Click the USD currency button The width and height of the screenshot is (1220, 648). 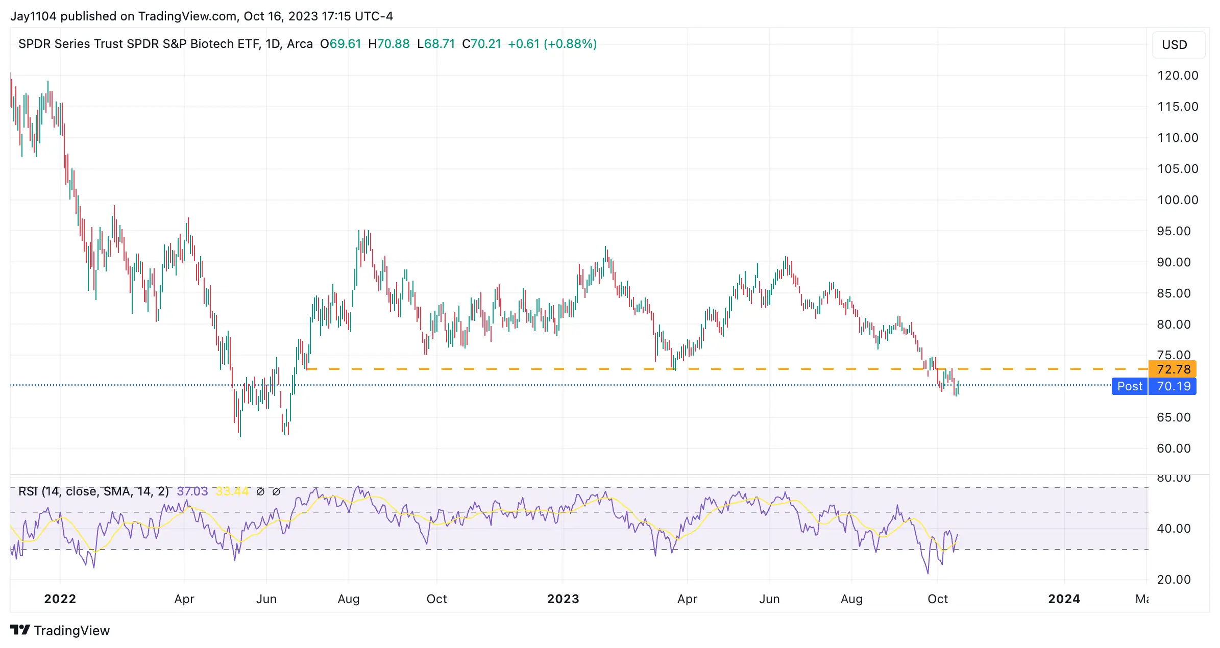(x=1179, y=45)
